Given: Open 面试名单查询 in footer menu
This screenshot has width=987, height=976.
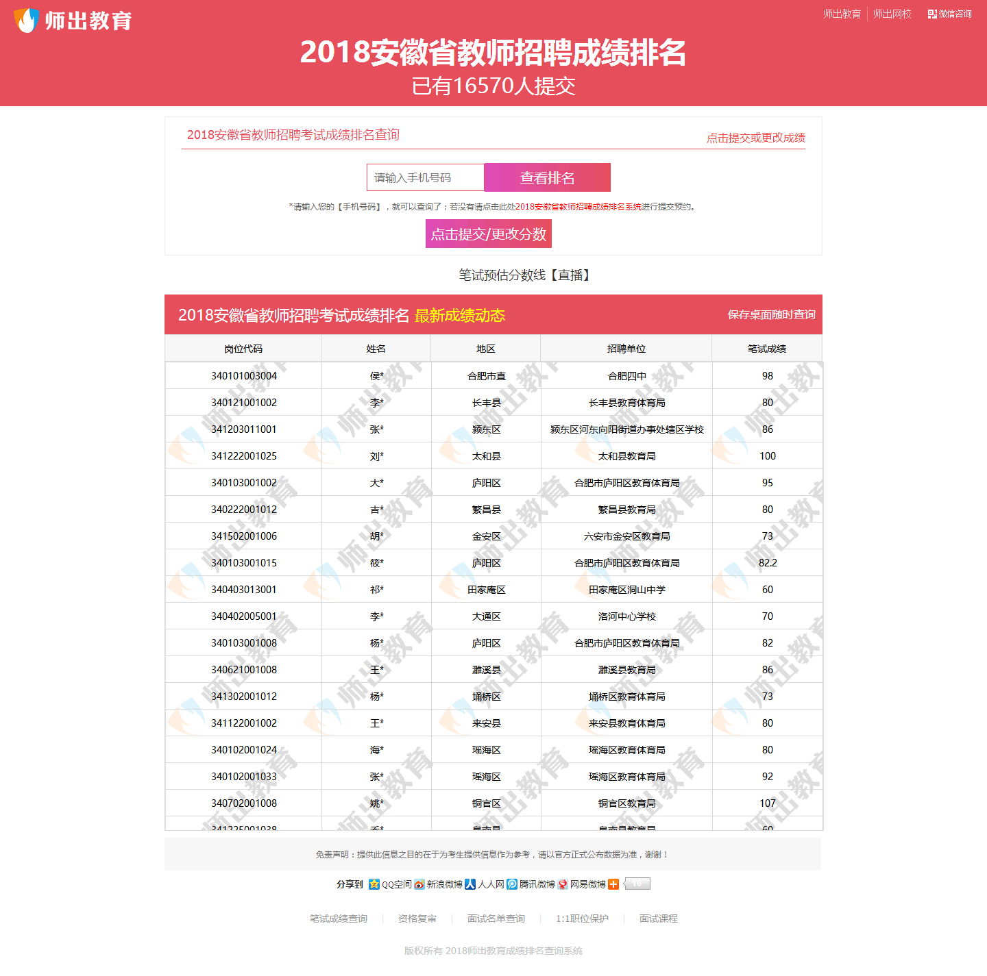Looking at the screenshot, I should (x=496, y=918).
